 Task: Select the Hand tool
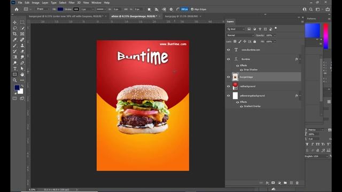point(22,75)
